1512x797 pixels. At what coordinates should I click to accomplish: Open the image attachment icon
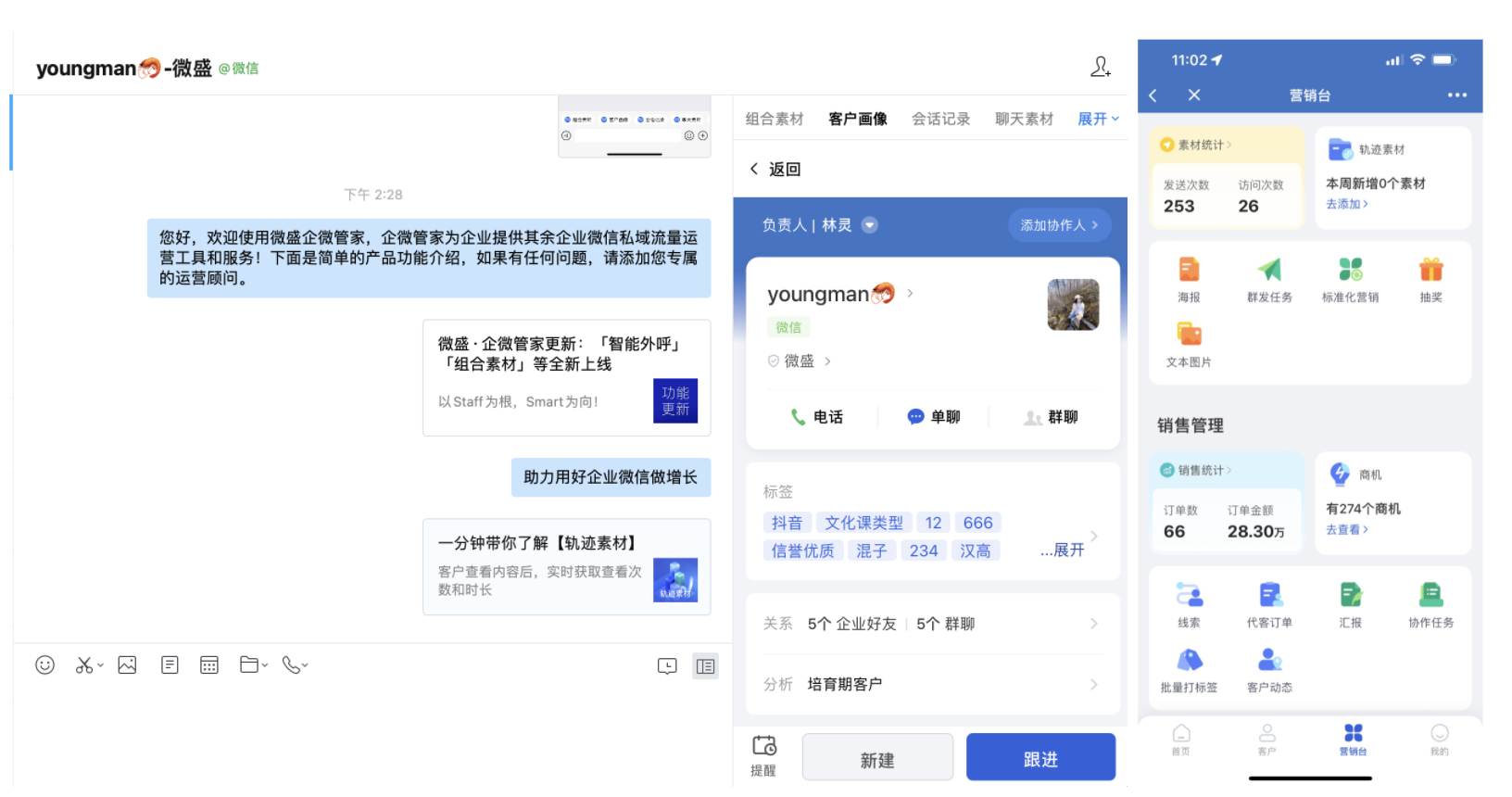pos(127,665)
